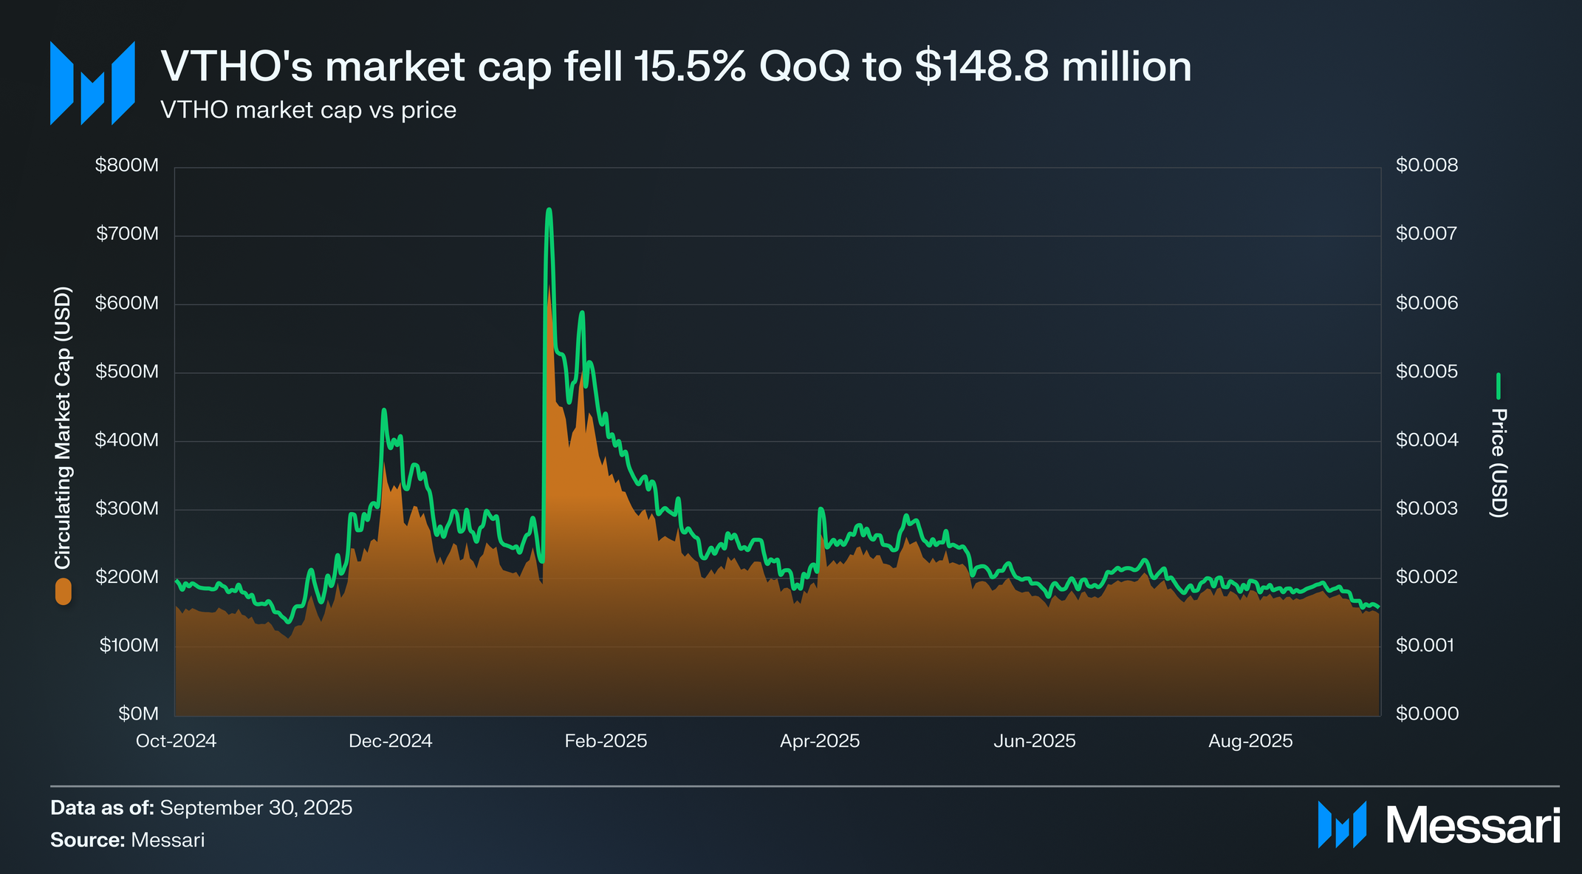Click the Aug-2025 x-axis label

point(1250,741)
